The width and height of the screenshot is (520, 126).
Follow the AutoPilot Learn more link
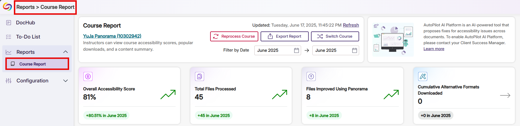tap(434, 49)
